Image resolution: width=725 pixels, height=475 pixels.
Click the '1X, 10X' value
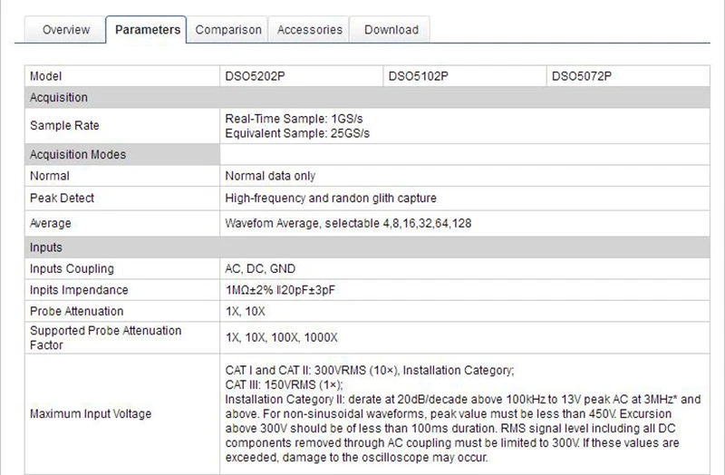point(245,311)
